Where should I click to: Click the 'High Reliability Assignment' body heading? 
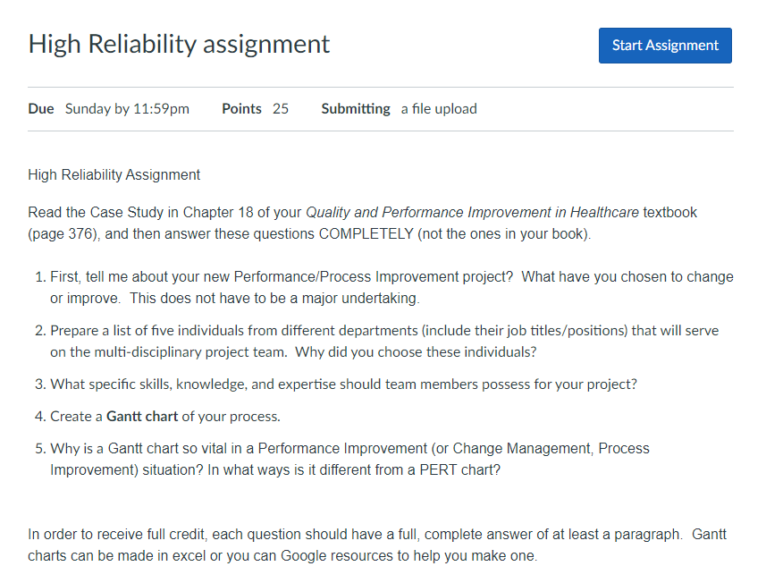[114, 174]
